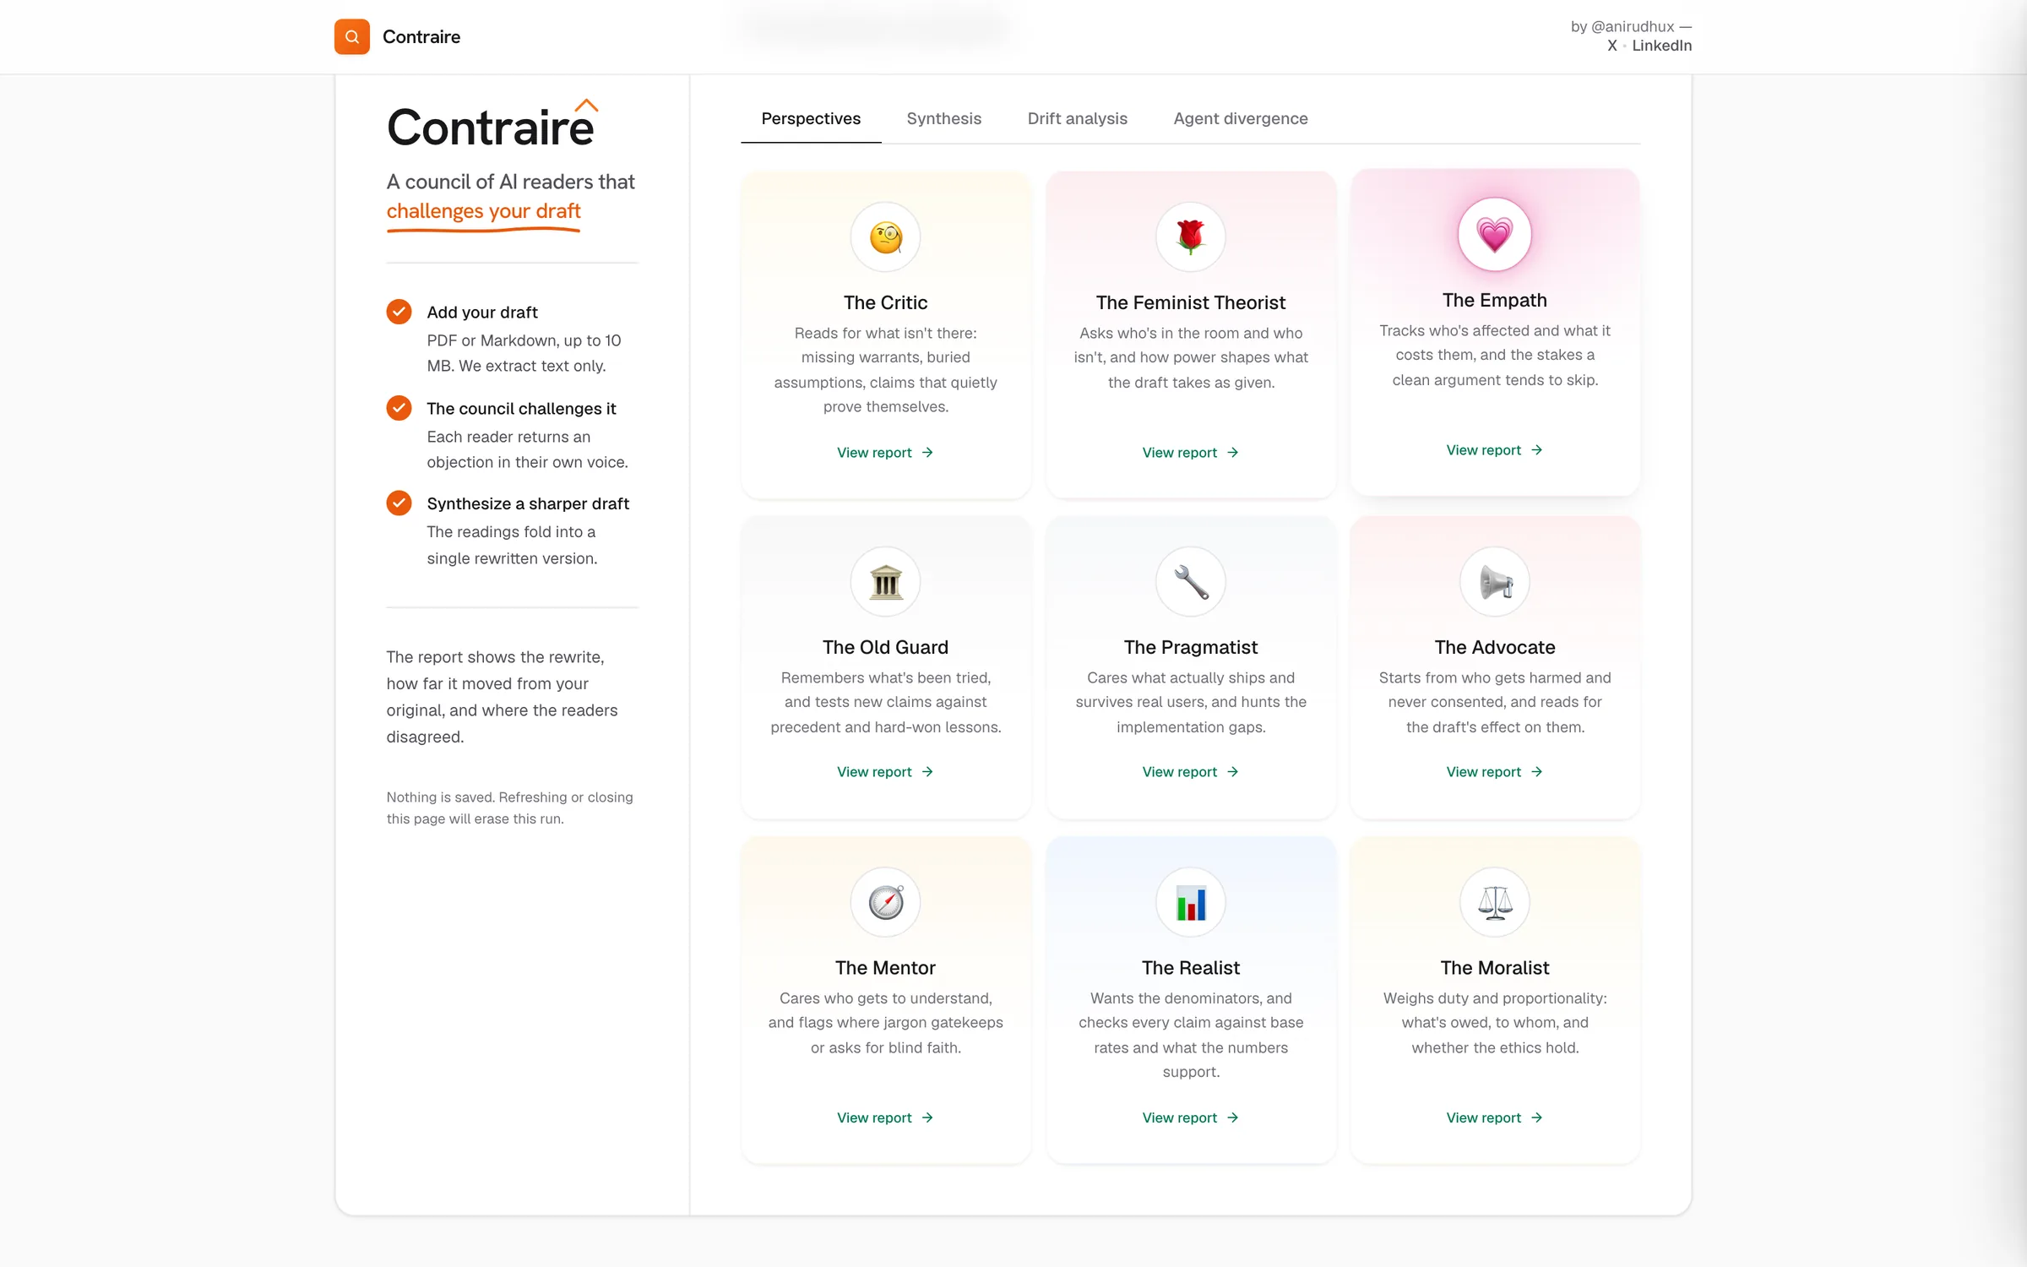
Task: Open The Empath's View report link
Action: [x=1495, y=450]
